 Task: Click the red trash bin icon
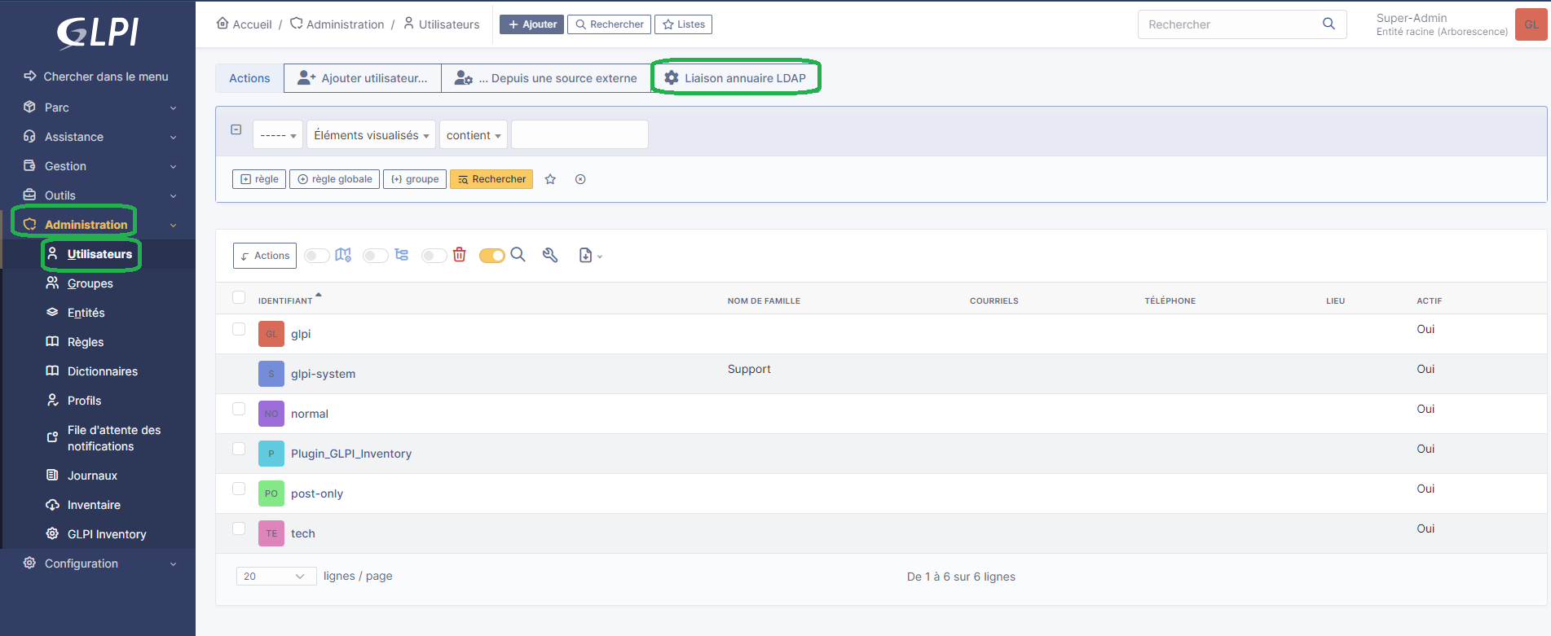point(460,255)
